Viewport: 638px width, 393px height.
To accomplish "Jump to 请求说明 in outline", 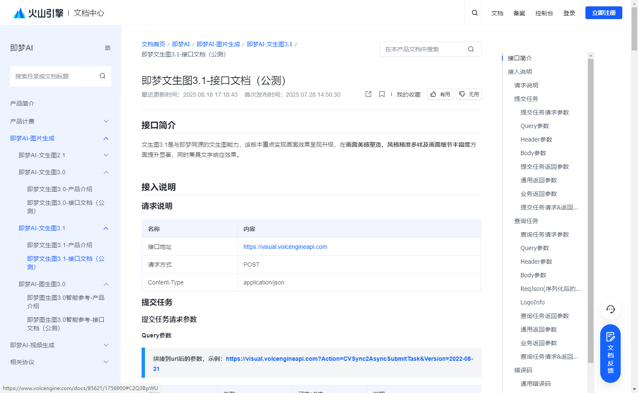I will (x=526, y=85).
